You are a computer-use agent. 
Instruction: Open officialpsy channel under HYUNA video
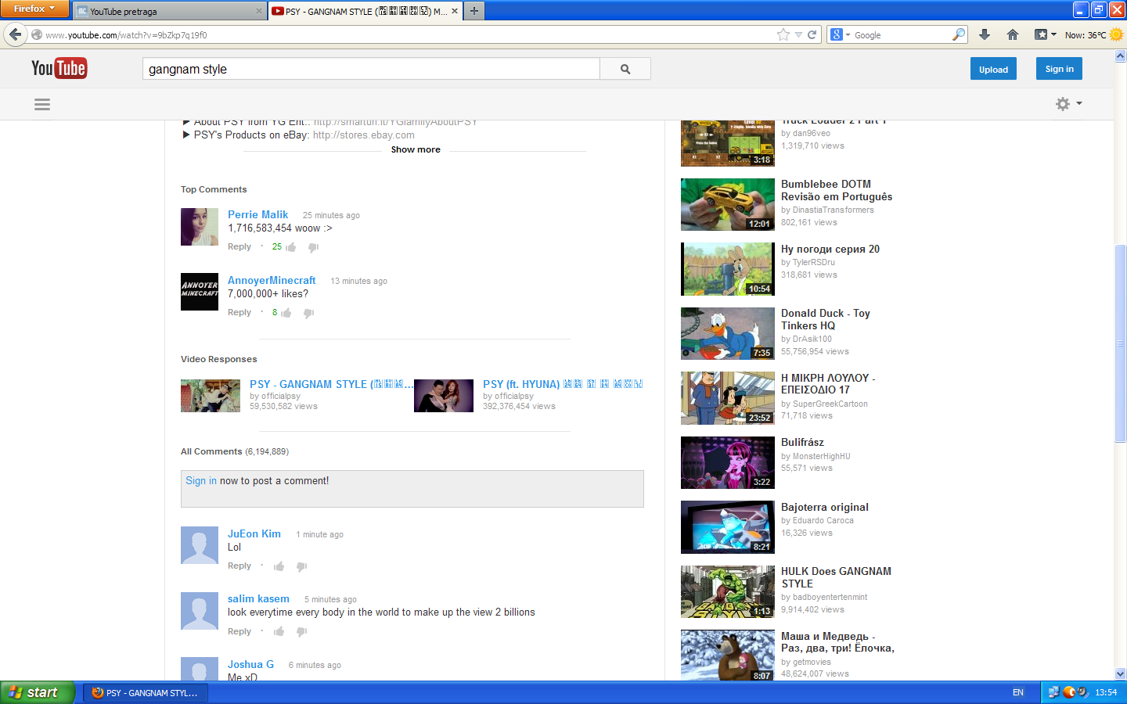click(514, 396)
